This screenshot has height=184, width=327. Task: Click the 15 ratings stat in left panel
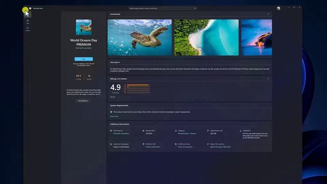tap(89, 77)
